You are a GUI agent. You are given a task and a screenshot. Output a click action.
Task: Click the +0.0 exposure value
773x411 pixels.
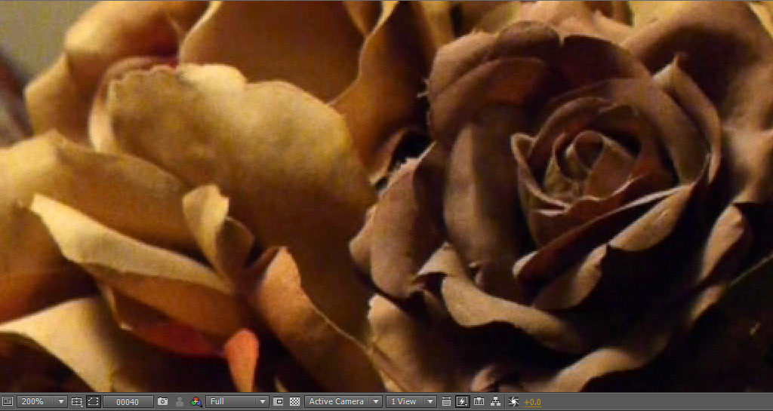click(x=532, y=402)
